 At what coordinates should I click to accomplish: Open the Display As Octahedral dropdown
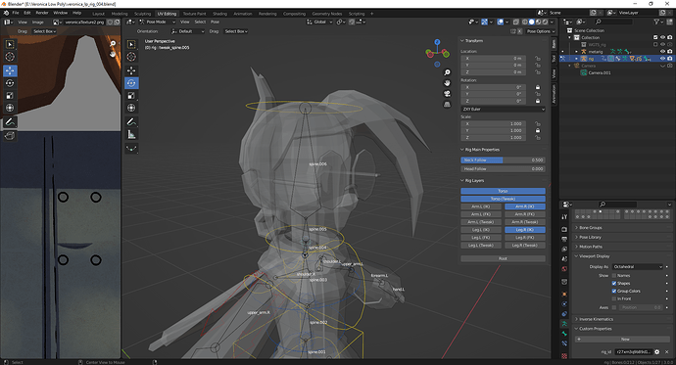click(637, 267)
